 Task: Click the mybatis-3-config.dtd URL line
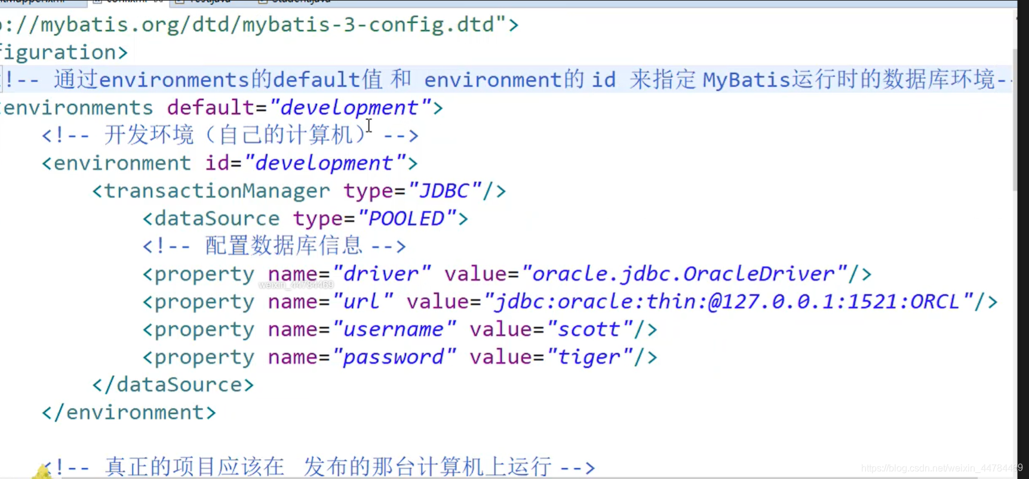click(260, 25)
